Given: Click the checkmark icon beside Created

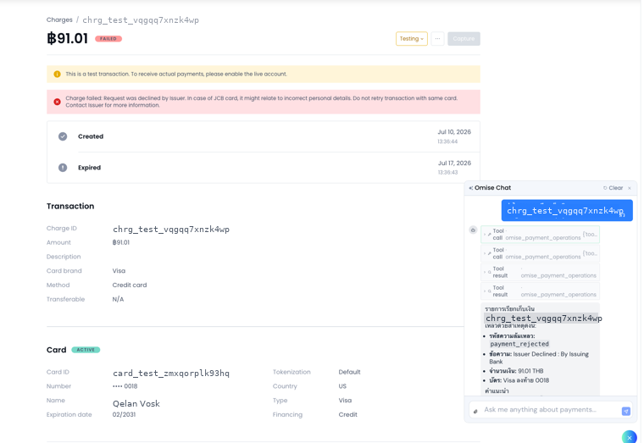Looking at the screenshot, I should (63, 136).
